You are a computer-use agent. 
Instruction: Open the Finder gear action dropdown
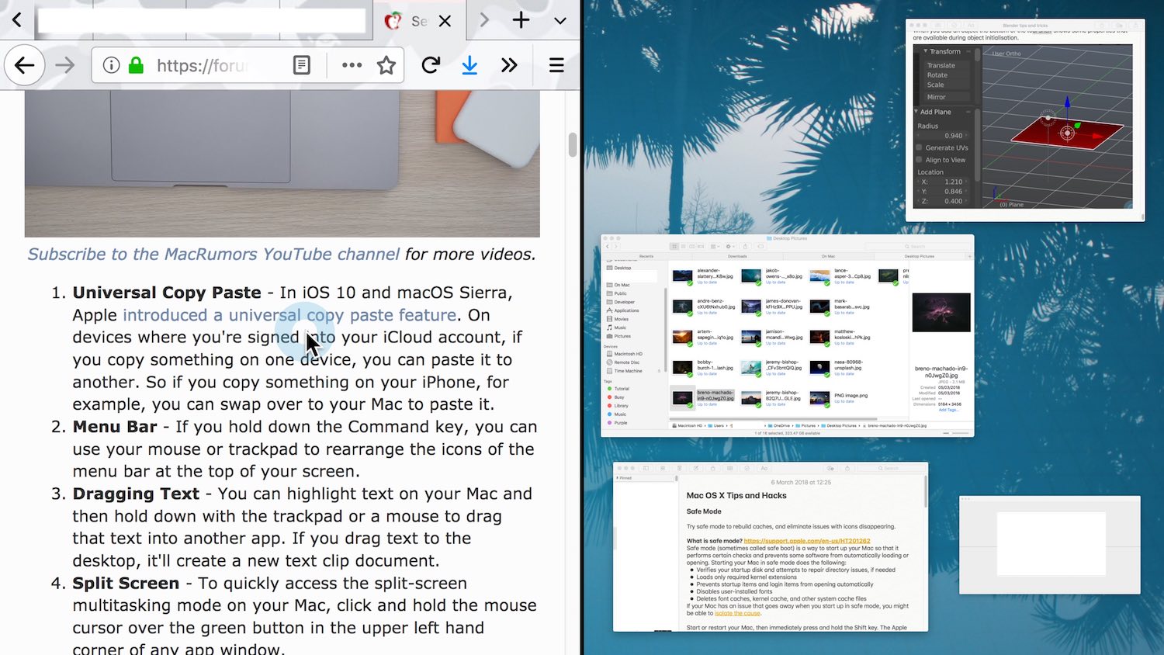730,246
